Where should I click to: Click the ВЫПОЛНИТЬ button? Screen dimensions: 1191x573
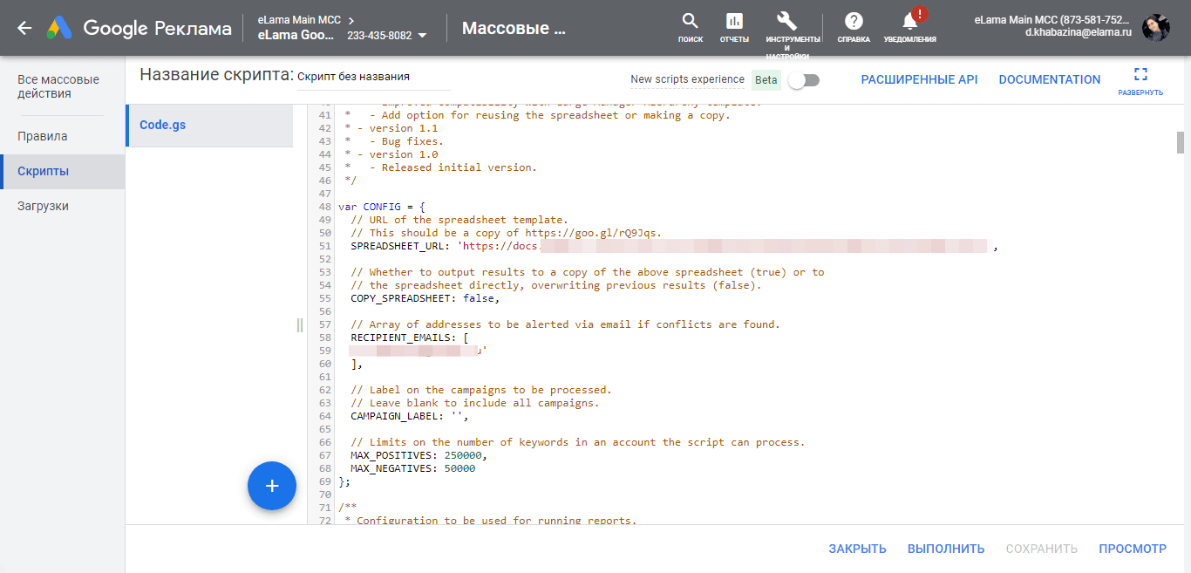pos(946,549)
